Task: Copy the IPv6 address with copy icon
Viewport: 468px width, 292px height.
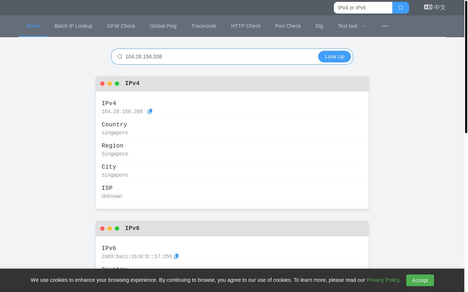Action: (x=176, y=256)
